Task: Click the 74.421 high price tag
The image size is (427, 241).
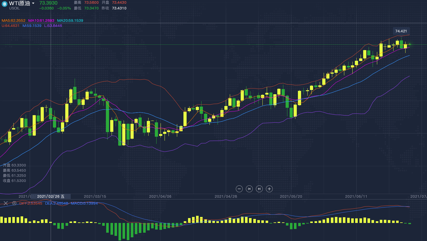Action: pyautogui.click(x=401, y=31)
